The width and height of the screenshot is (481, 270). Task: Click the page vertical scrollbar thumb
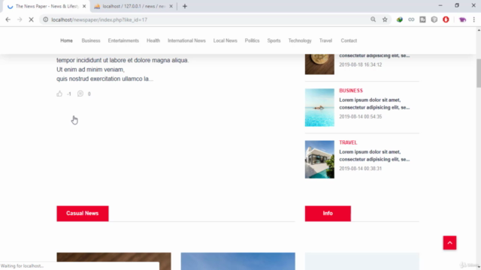479,73
